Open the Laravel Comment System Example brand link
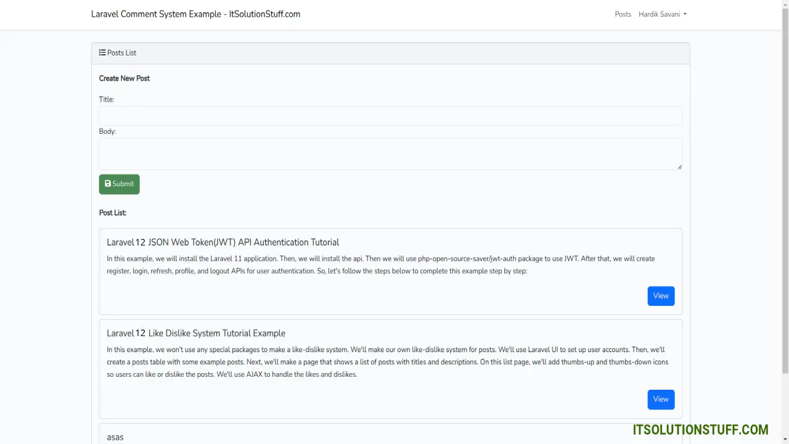The height and width of the screenshot is (444, 789). 195,14
